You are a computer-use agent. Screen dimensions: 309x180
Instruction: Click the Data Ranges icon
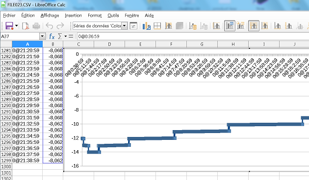[x=169, y=26]
